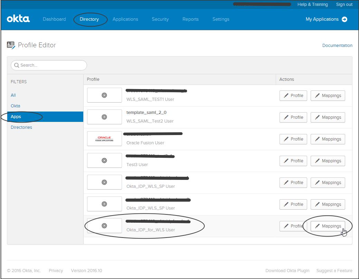The width and height of the screenshot is (359, 279).
Task: Edit Profile for Oracle Fusion User
Action: click(293, 139)
